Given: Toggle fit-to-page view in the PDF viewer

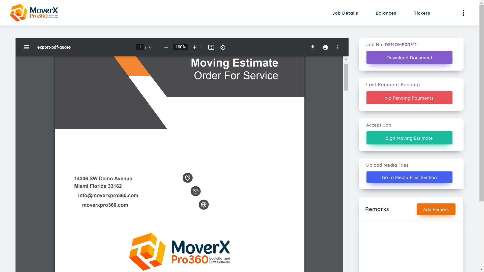Looking at the screenshot, I should click(x=211, y=47).
